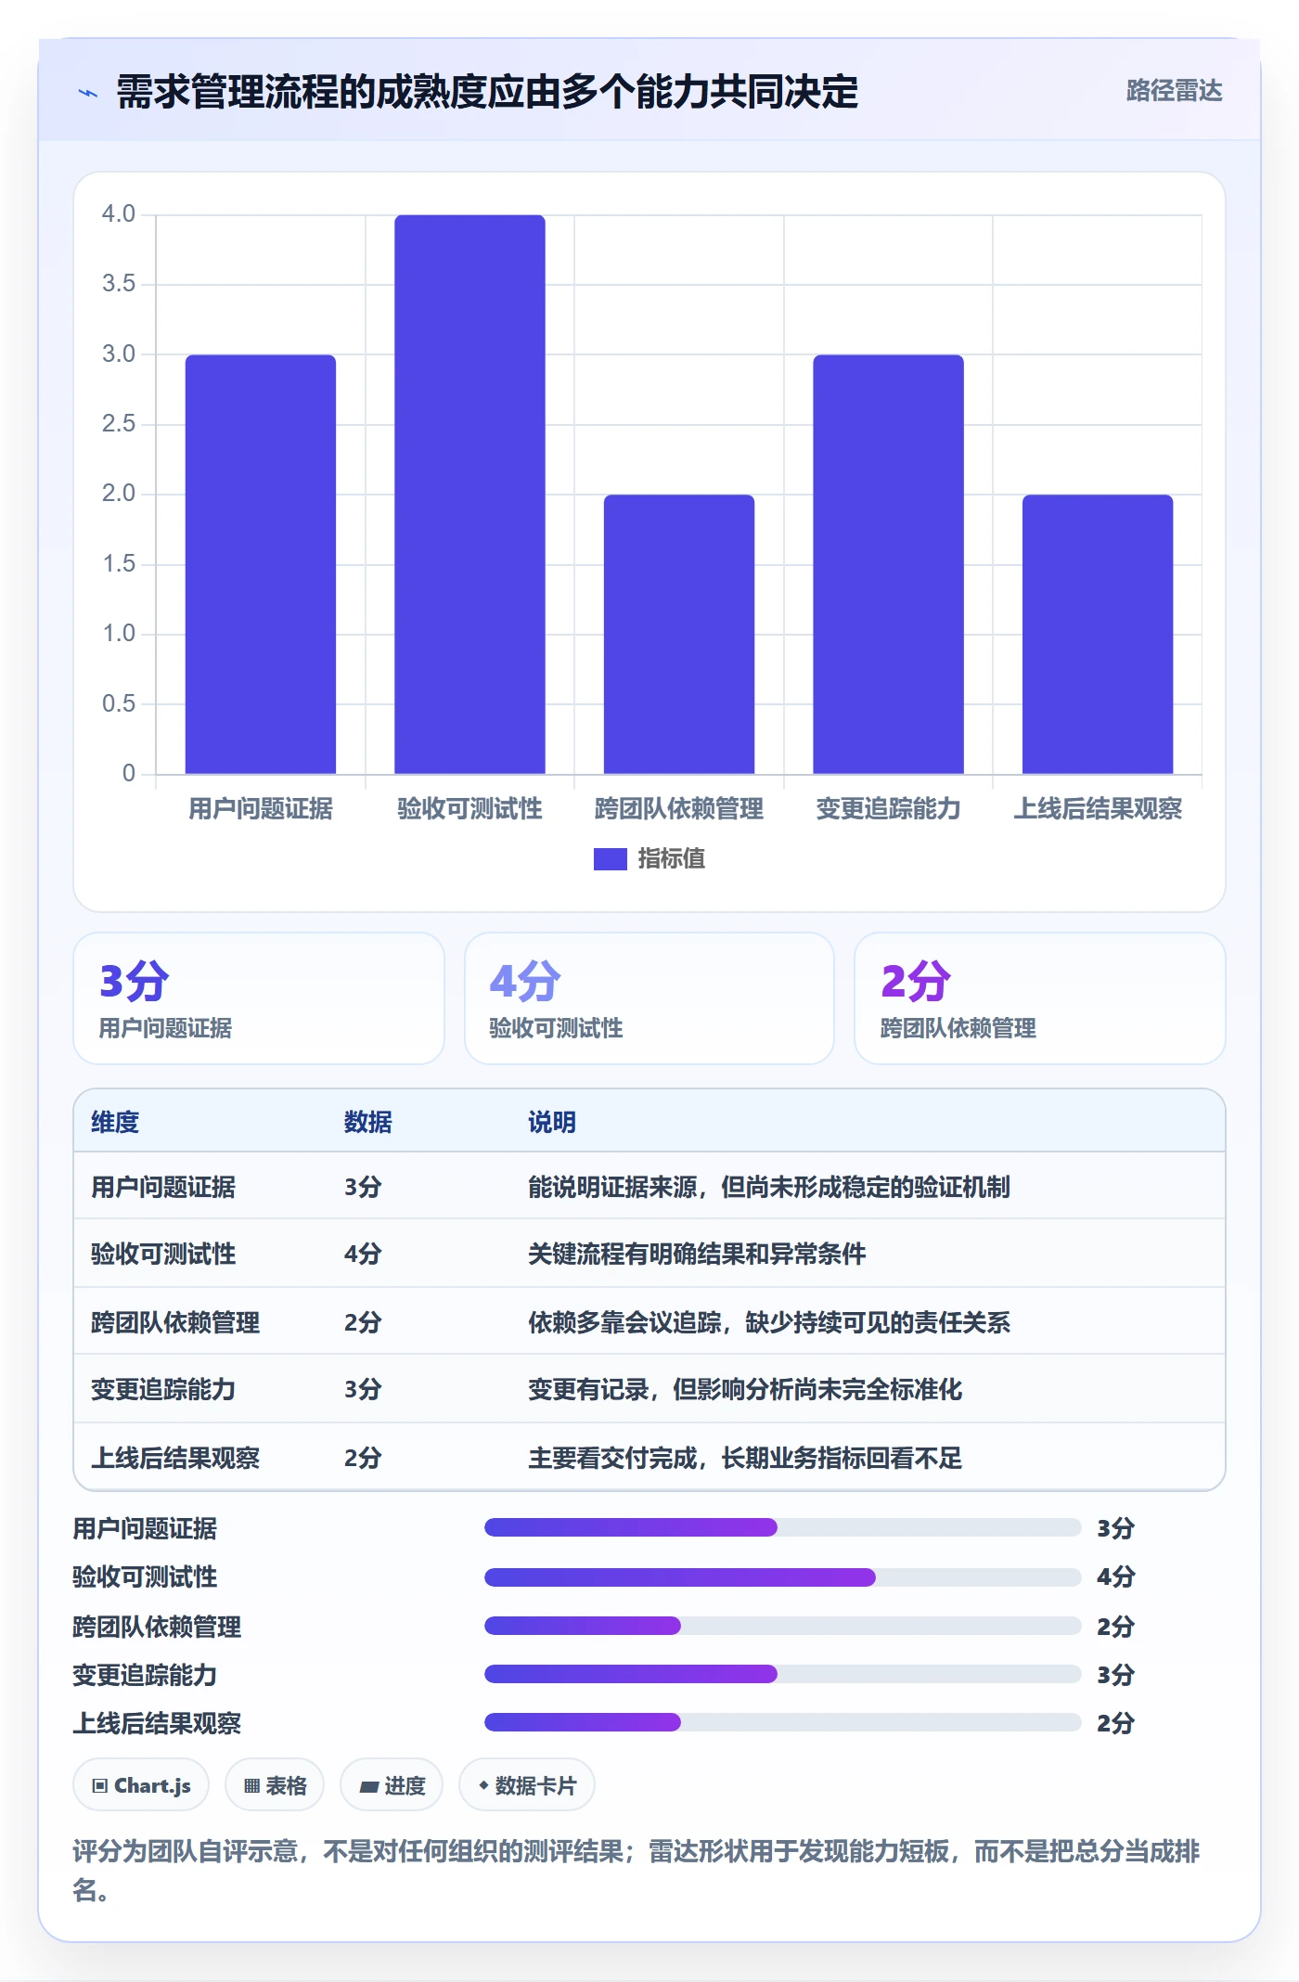Click the description 关键流程有明确结果和异常条件
The height and width of the screenshot is (1982, 1299).
697,1255
